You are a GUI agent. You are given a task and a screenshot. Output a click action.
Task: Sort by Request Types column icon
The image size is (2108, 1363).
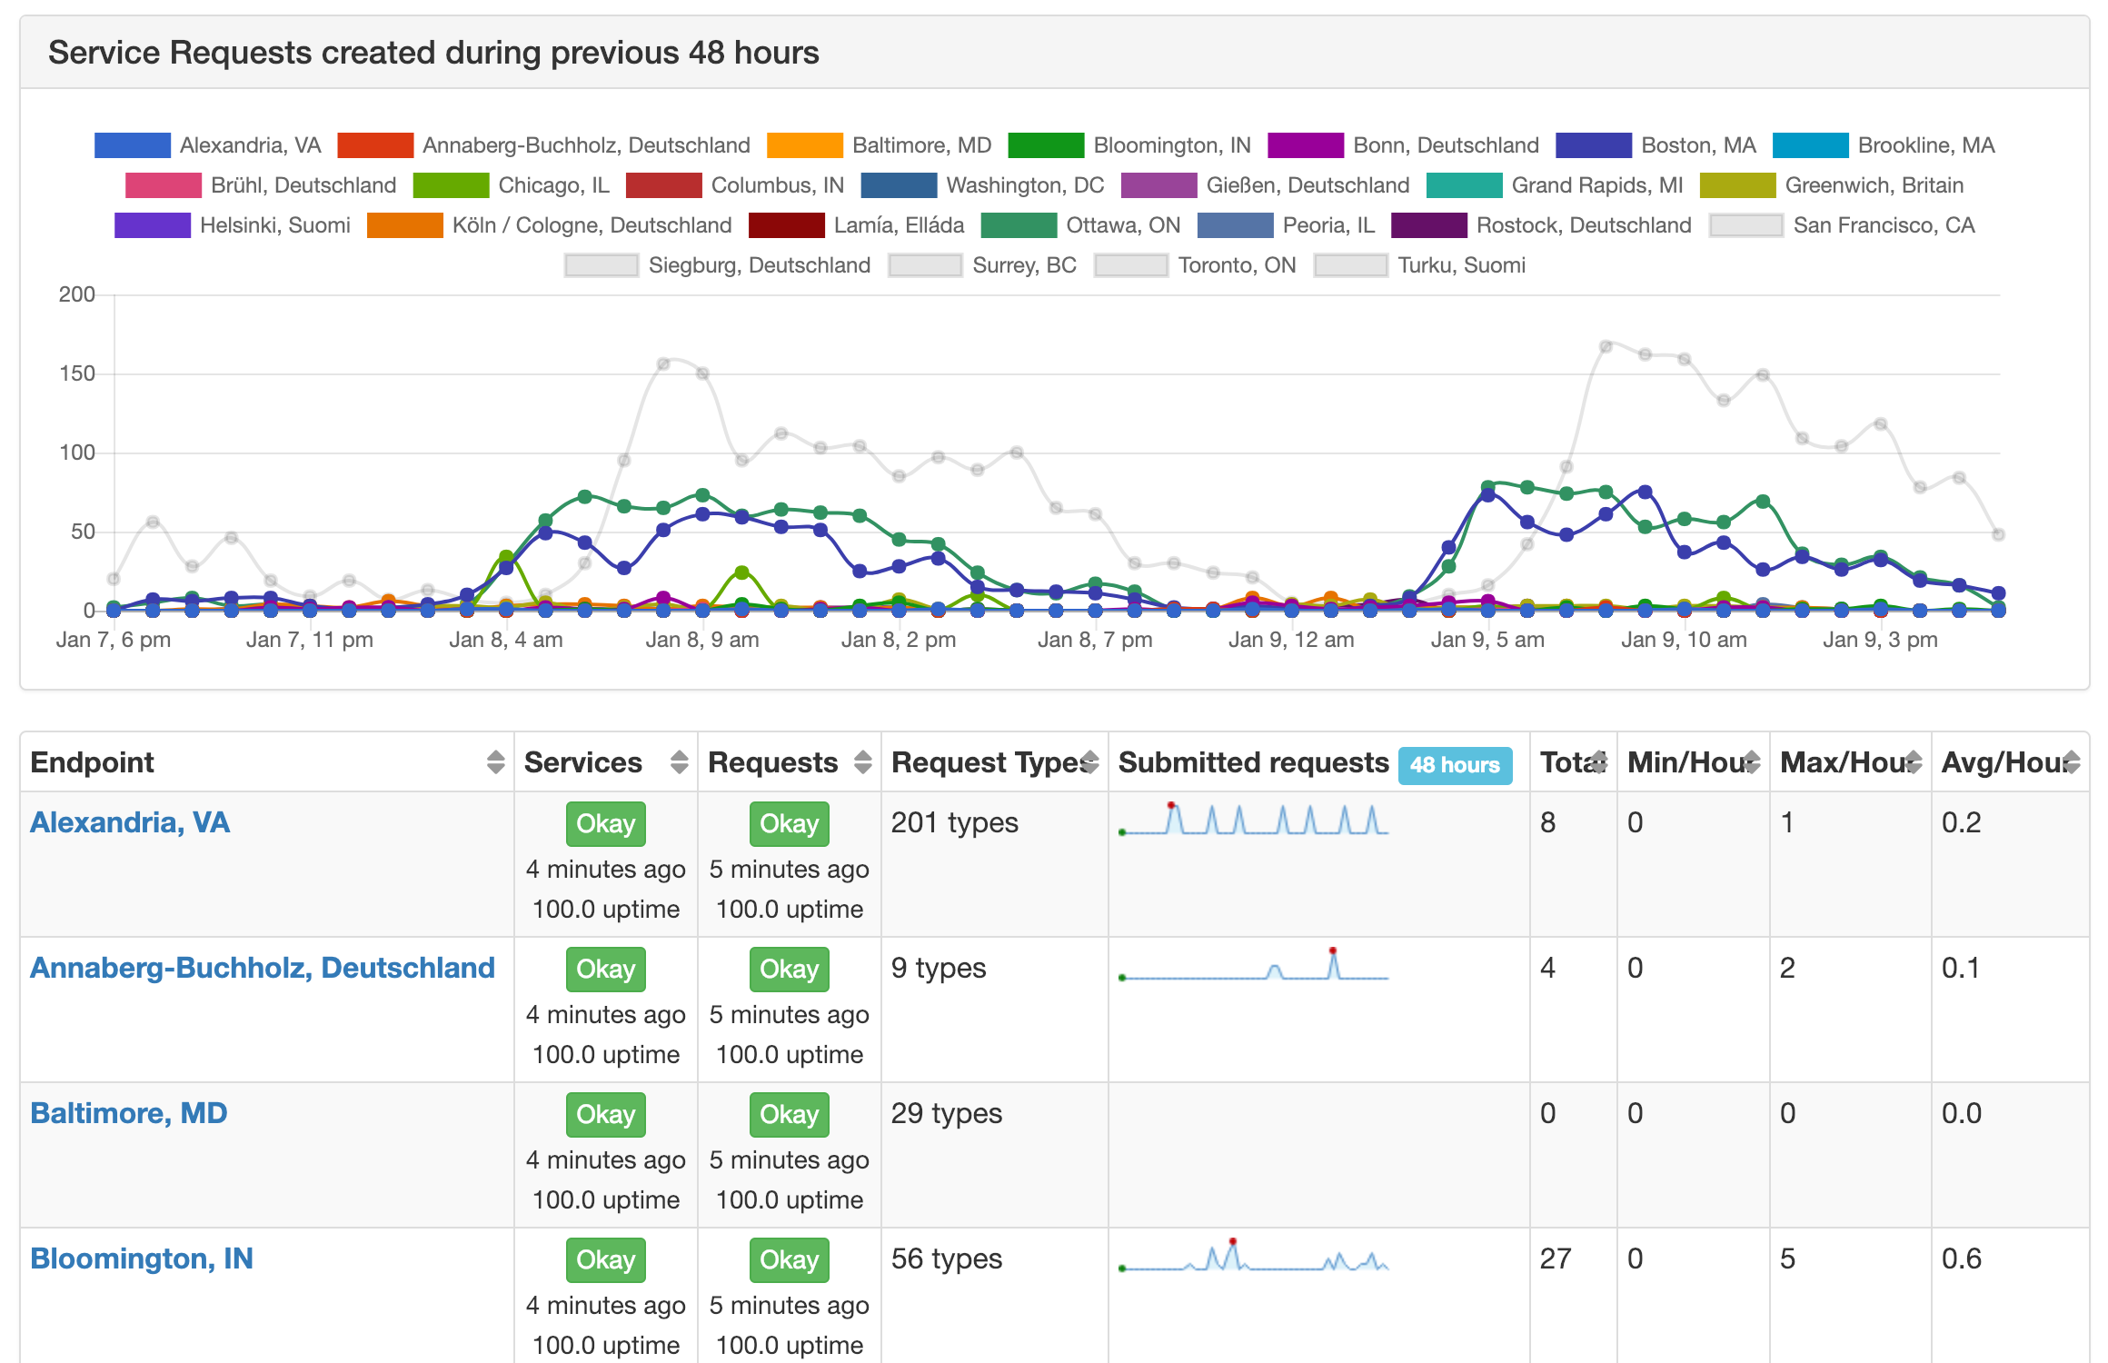tap(1090, 762)
